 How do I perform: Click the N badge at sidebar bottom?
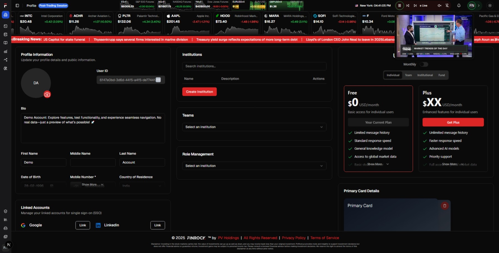coord(9,245)
